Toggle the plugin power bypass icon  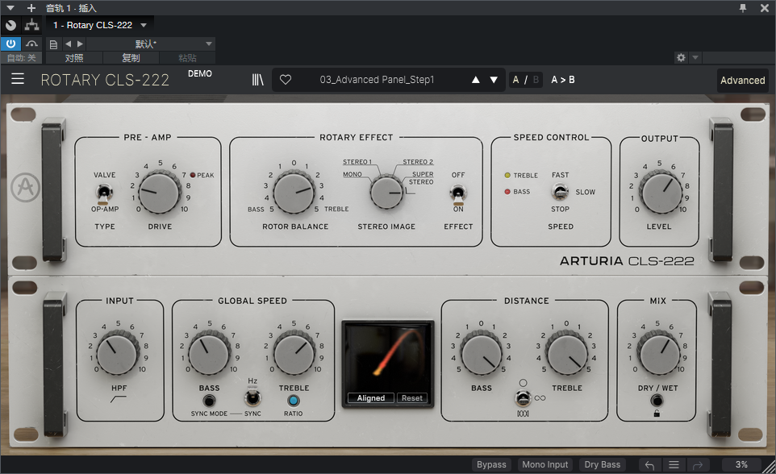click(10, 44)
